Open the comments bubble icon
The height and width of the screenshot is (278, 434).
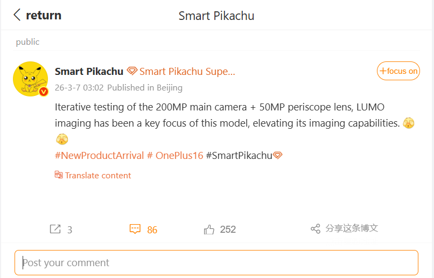coord(135,230)
